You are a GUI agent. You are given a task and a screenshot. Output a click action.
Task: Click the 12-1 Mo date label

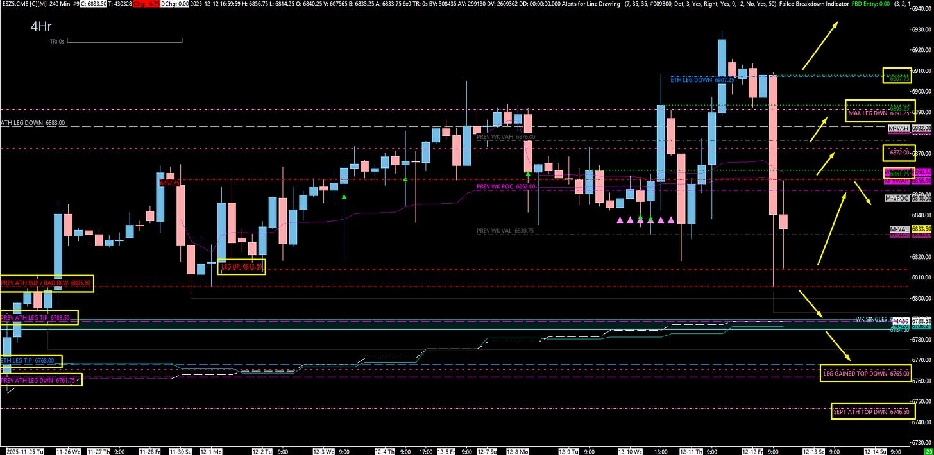click(x=212, y=451)
